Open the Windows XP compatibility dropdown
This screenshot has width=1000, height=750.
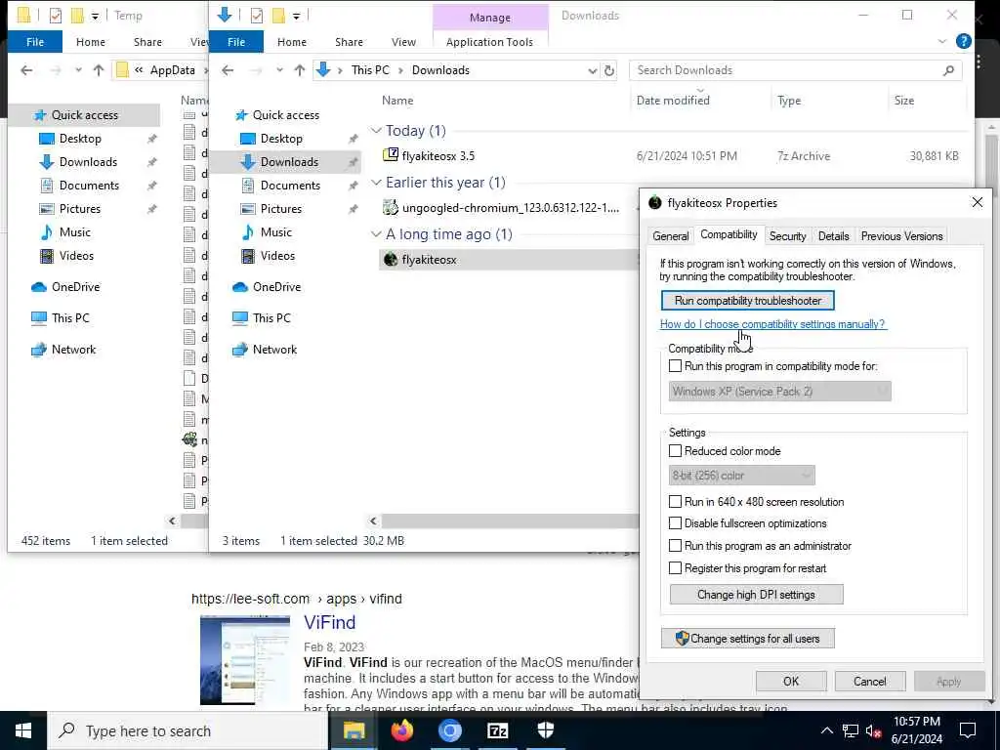point(779,392)
